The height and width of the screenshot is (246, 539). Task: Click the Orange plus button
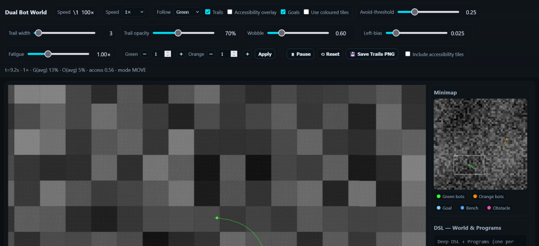247,54
